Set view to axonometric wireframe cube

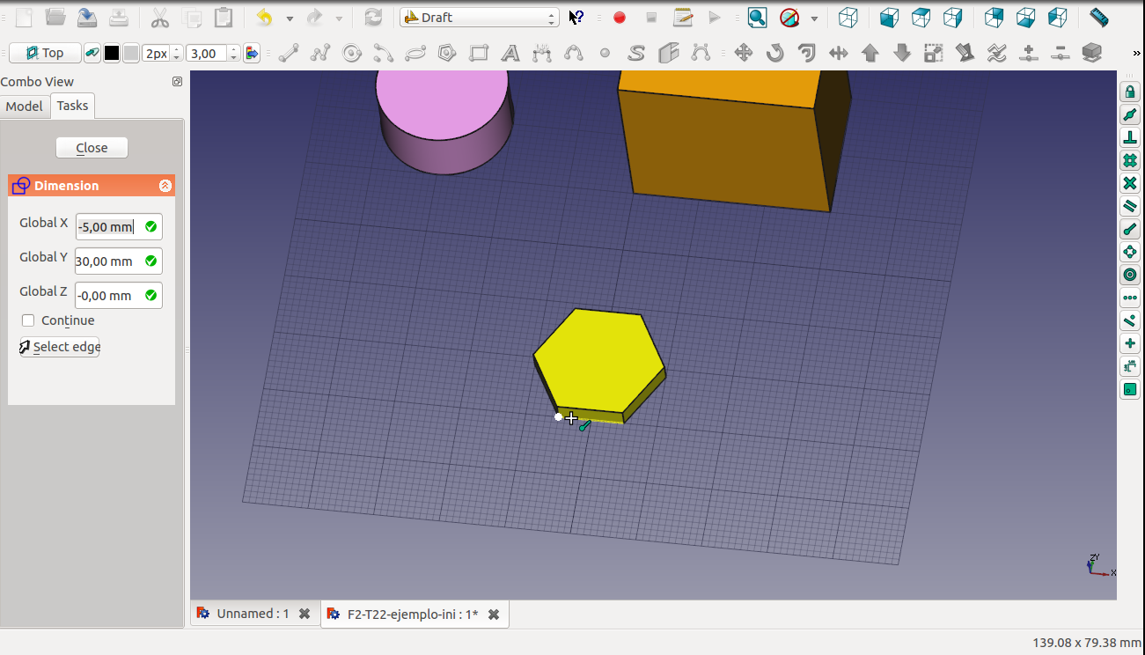point(848,18)
